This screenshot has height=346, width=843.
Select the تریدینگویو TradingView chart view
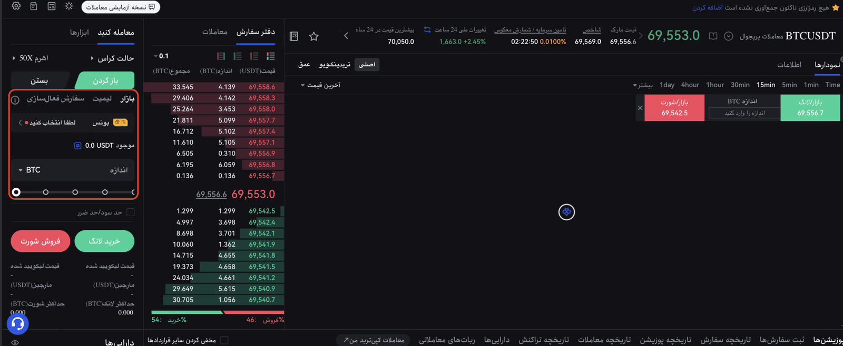pyautogui.click(x=335, y=64)
